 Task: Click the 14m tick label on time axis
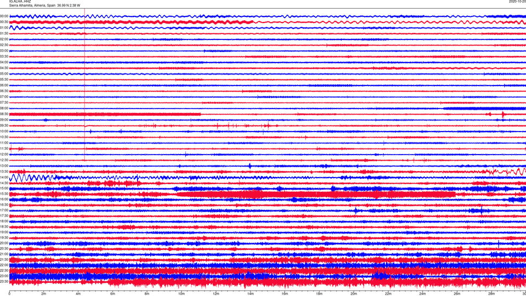click(250, 294)
